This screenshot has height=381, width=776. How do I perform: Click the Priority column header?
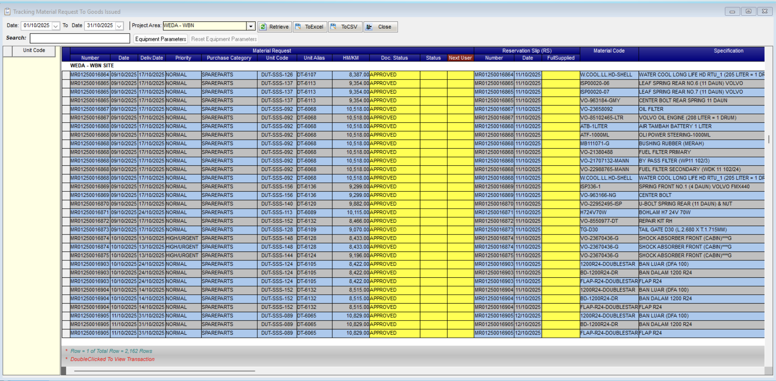point(183,58)
